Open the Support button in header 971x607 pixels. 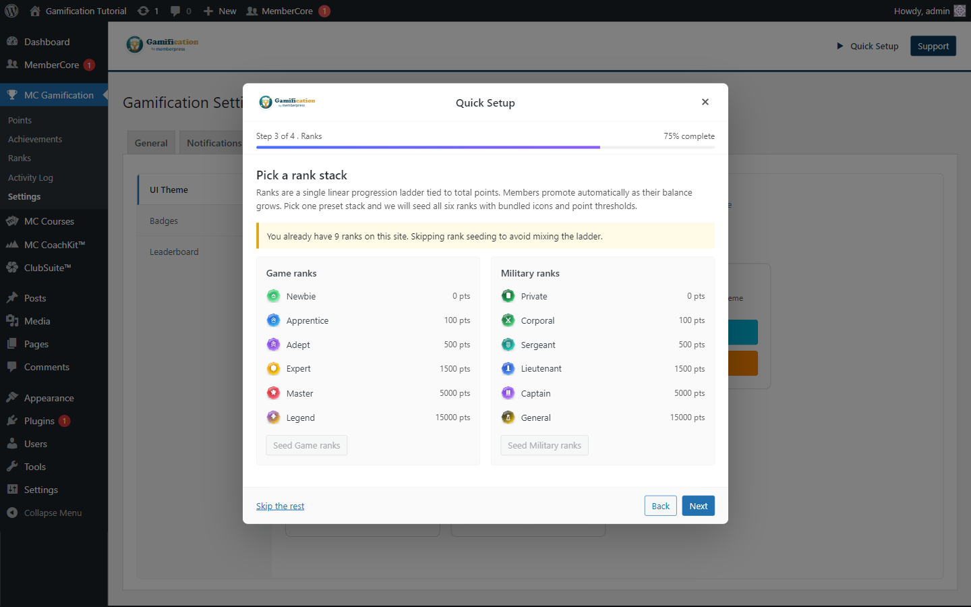click(933, 46)
